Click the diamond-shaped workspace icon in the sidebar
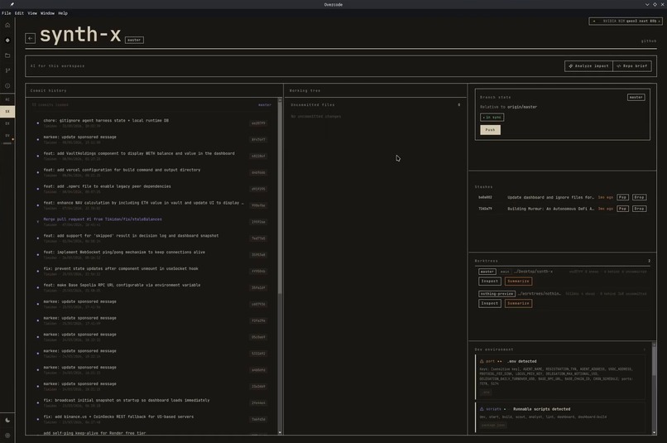The image size is (667, 443). point(7,41)
